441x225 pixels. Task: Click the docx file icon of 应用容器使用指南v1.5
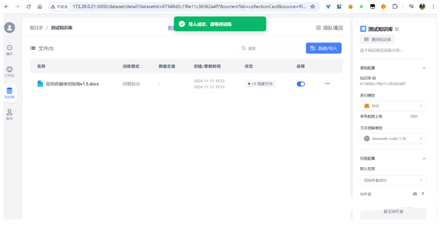pyautogui.click(x=40, y=84)
